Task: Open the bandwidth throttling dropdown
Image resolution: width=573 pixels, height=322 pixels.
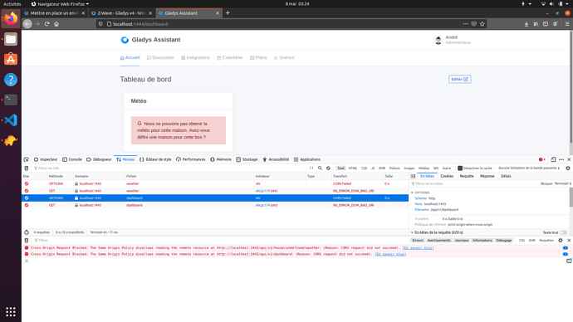Action: pos(529,168)
